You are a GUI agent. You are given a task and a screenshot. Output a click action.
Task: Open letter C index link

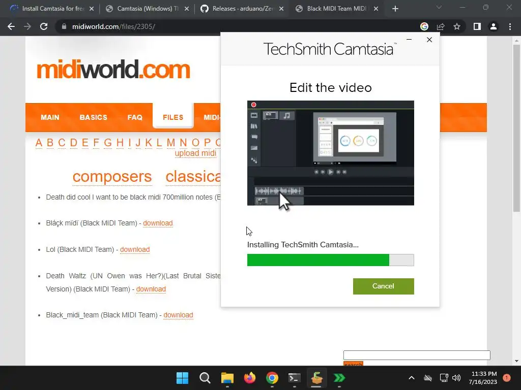(x=62, y=143)
